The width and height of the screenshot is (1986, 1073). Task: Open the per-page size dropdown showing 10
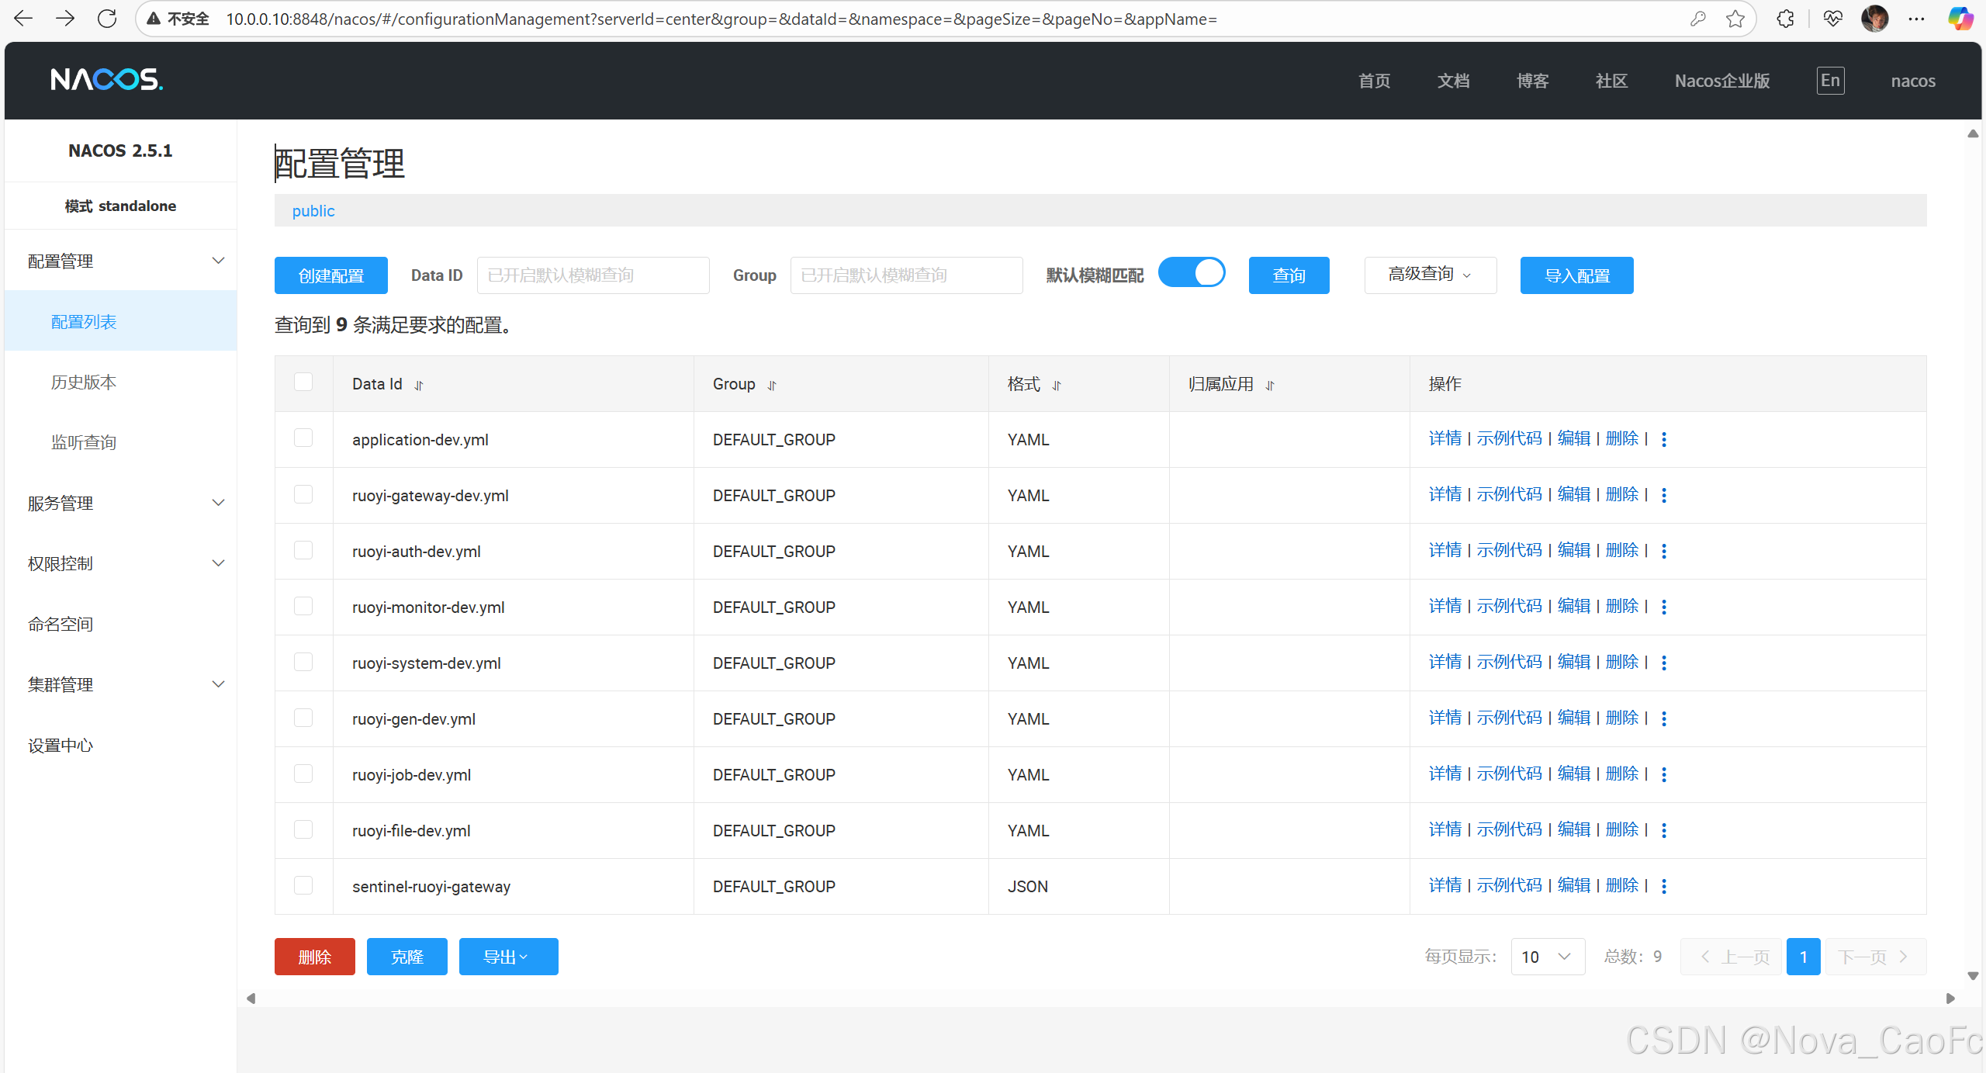coord(1547,957)
